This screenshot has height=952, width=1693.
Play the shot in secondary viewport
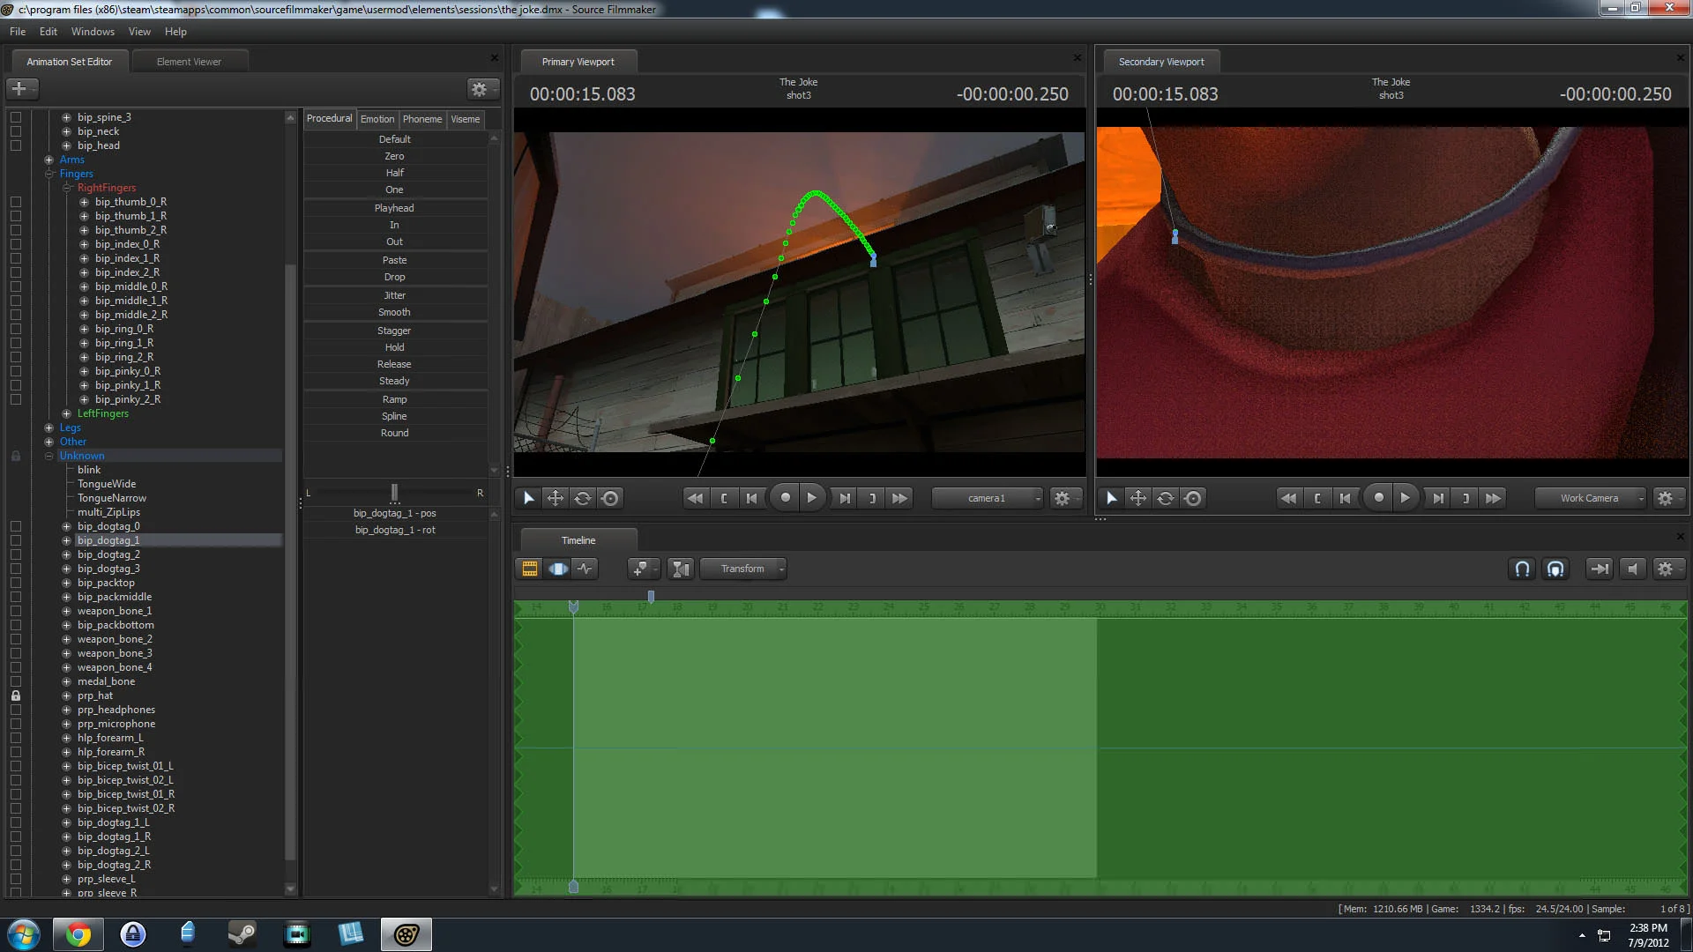tap(1406, 497)
